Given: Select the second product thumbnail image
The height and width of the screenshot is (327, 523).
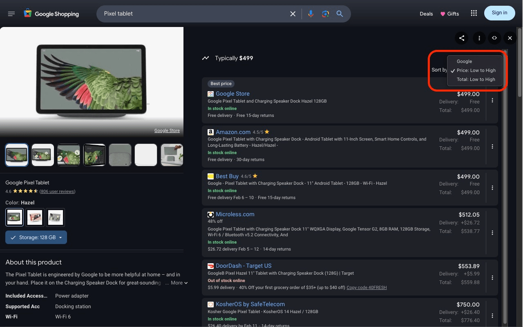Looking at the screenshot, I should point(43,155).
